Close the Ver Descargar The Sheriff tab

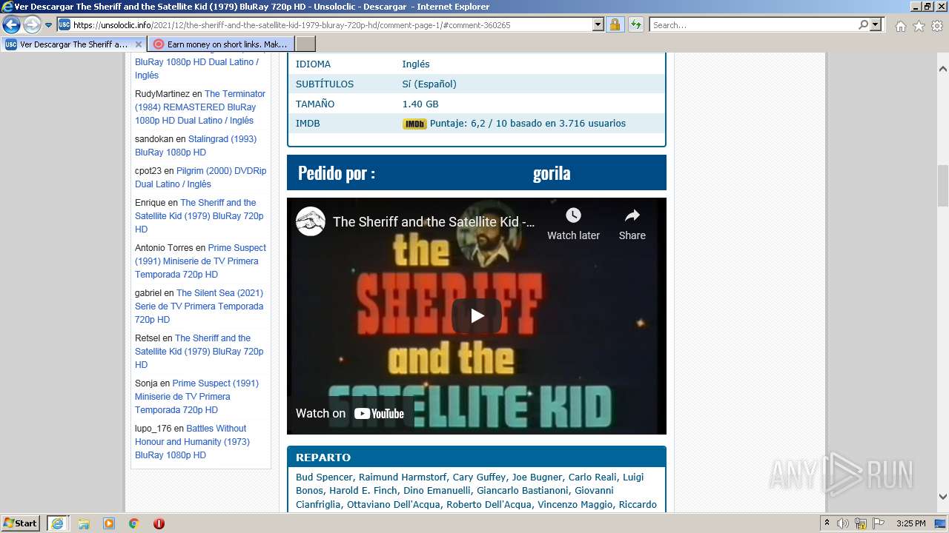click(x=138, y=44)
